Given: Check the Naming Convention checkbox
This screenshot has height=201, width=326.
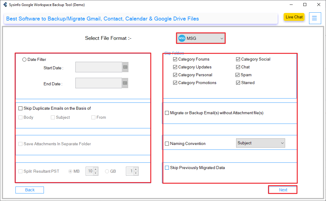Looking at the screenshot, I should coord(167,144).
